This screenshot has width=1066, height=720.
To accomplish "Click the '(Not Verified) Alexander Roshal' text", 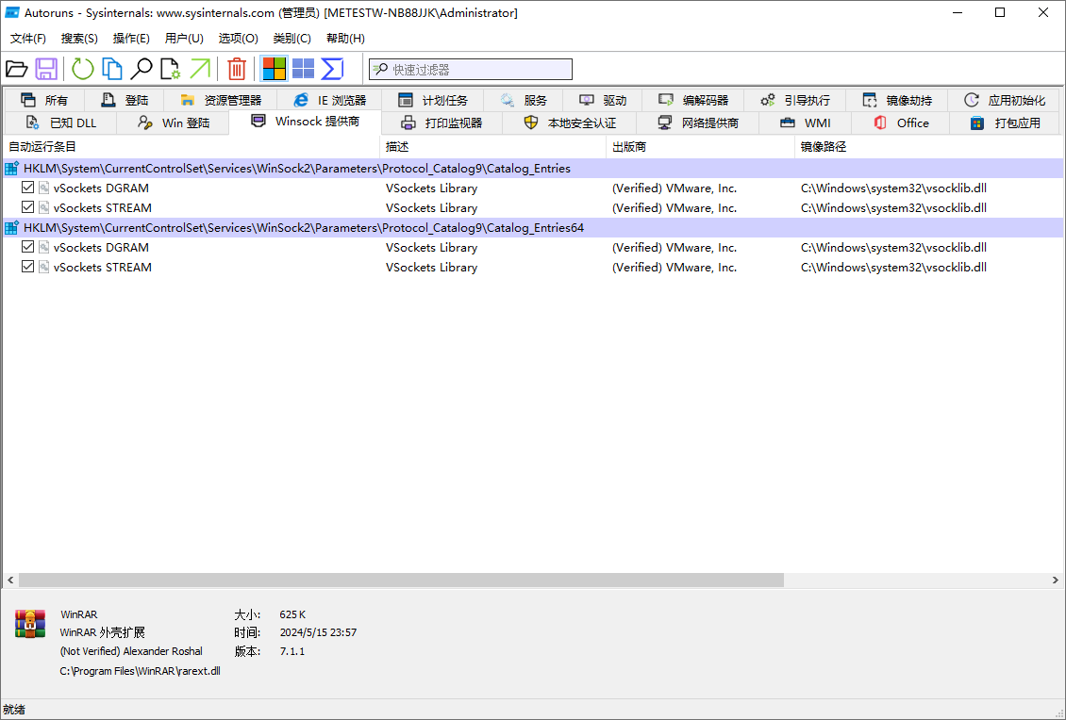I will coord(131,651).
